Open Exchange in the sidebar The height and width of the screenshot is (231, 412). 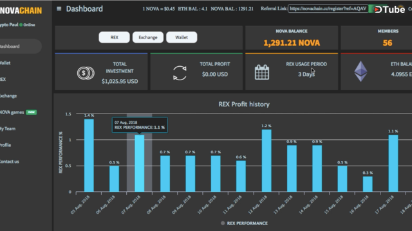(8, 96)
